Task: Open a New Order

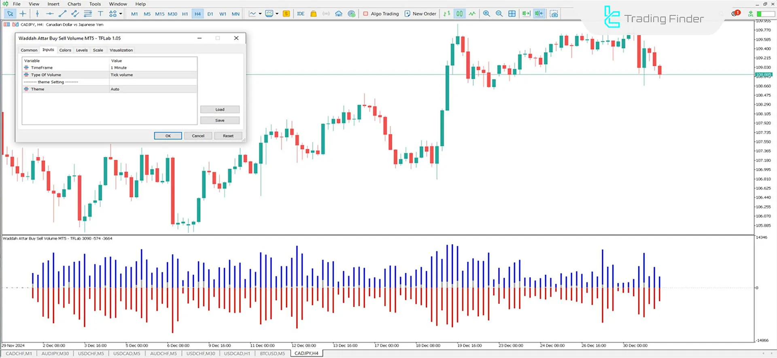Action: (420, 14)
